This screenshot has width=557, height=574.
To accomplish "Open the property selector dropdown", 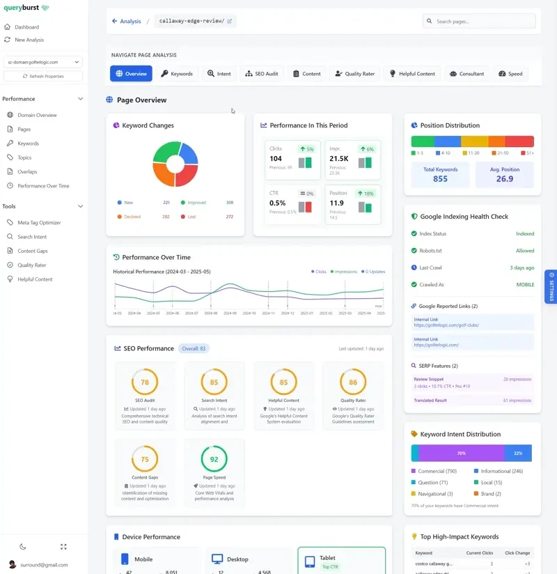I will (x=43, y=62).
